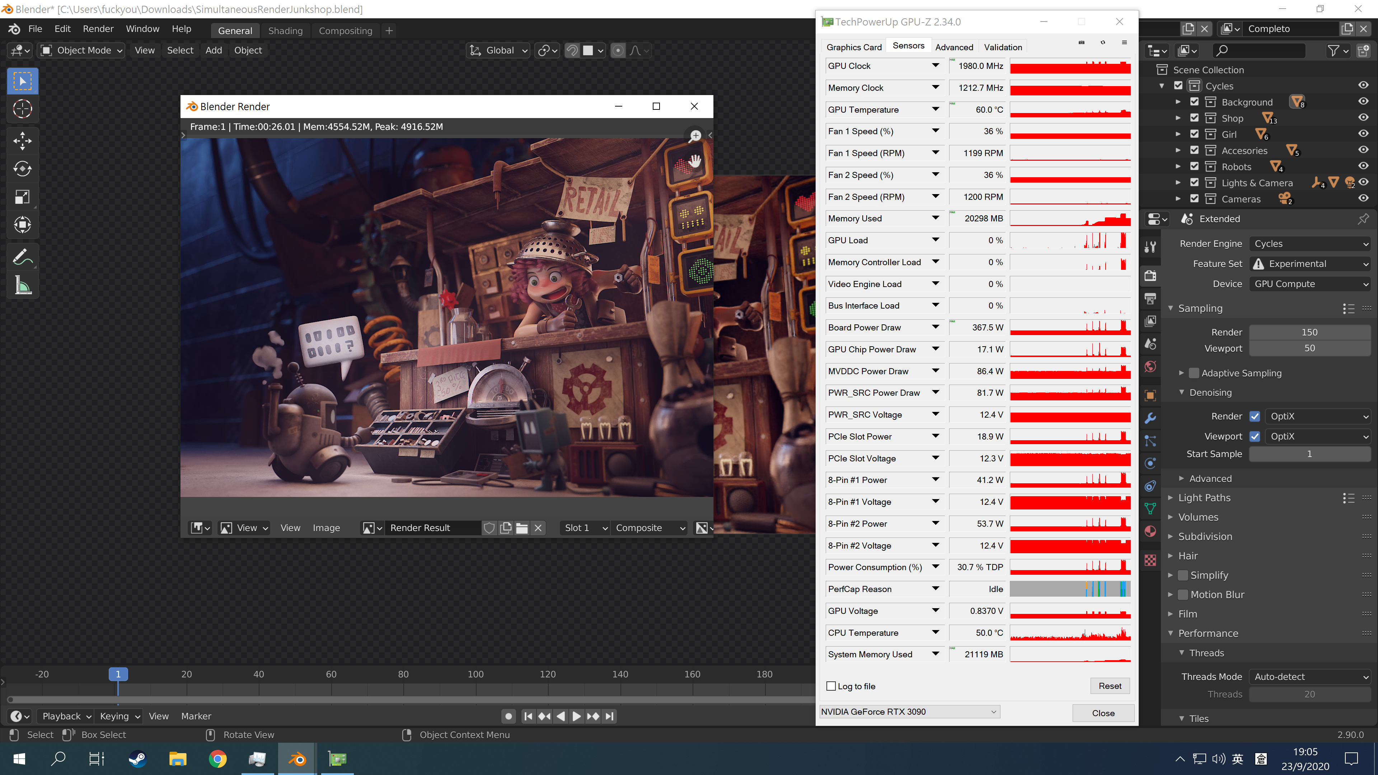Hide the Robots collection via eye icon
1378x775 pixels.
pyautogui.click(x=1364, y=166)
